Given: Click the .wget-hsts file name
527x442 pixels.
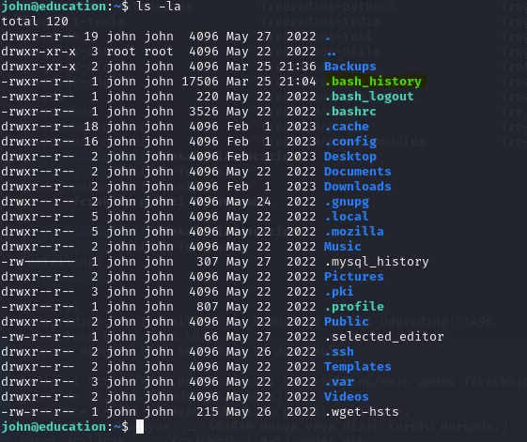Looking at the screenshot, I should [362, 412].
